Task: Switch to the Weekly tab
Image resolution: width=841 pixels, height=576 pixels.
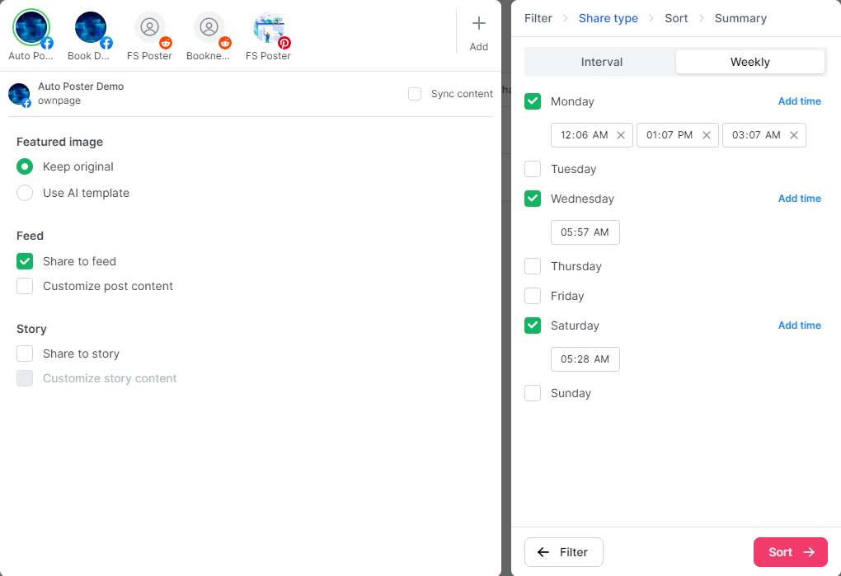Action: [749, 62]
